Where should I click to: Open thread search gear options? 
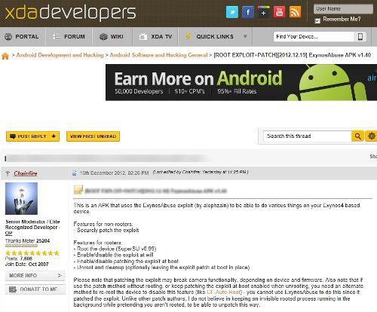(x=371, y=136)
